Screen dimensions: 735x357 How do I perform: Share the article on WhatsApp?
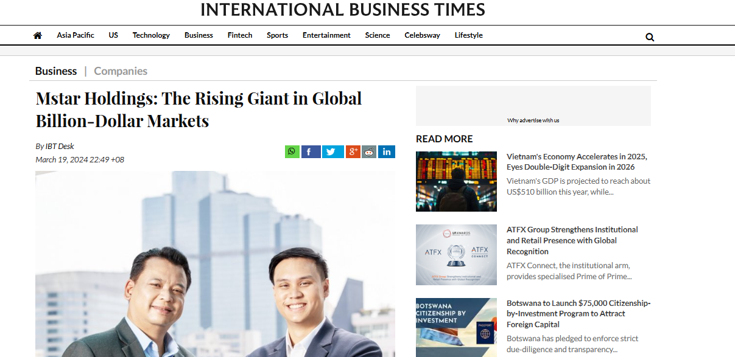(292, 151)
